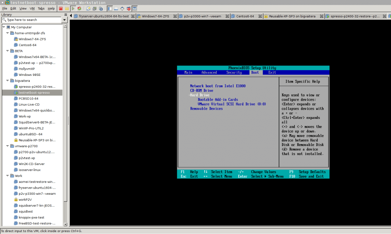
Task: Toggle the thumbnail bar toolbar button
Action: pyautogui.click(x=116, y=8)
